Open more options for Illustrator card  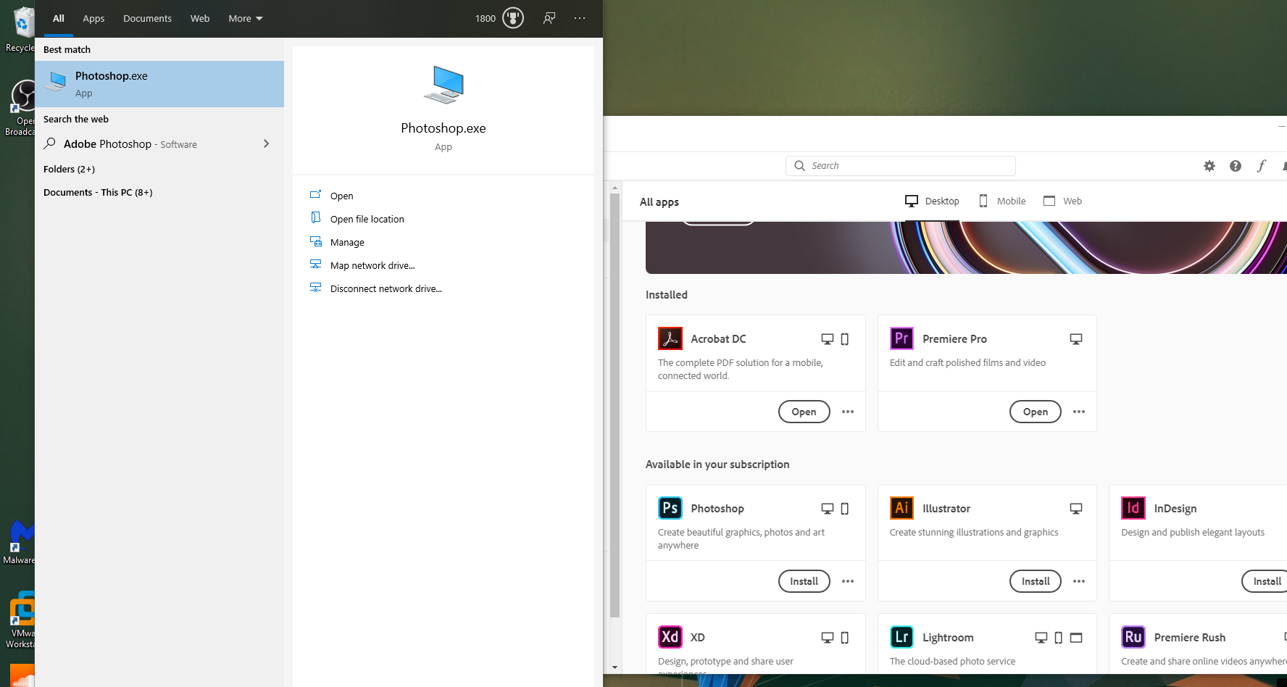[x=1079, y=581]
